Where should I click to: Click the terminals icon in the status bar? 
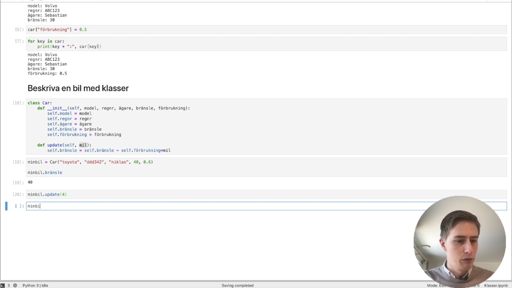(2, 285)
